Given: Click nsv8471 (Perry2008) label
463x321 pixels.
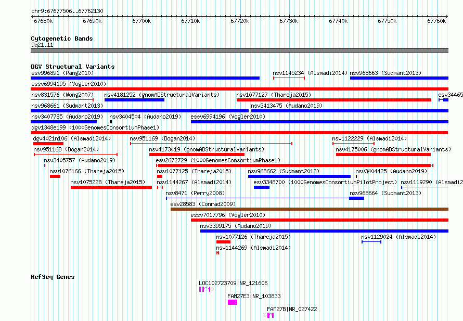Looking at the screenshot, I should 195,193.
